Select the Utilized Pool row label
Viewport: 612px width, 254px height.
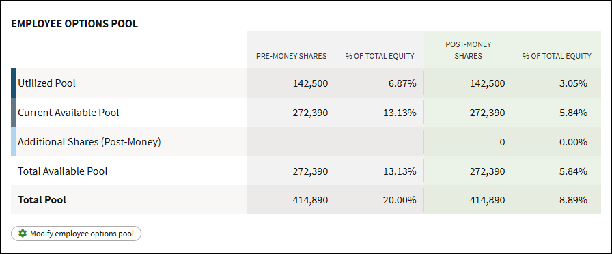tap(47, 83)
